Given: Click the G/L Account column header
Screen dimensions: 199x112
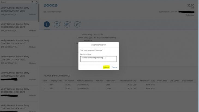Looking at the screenshot, I should point(69,81).
